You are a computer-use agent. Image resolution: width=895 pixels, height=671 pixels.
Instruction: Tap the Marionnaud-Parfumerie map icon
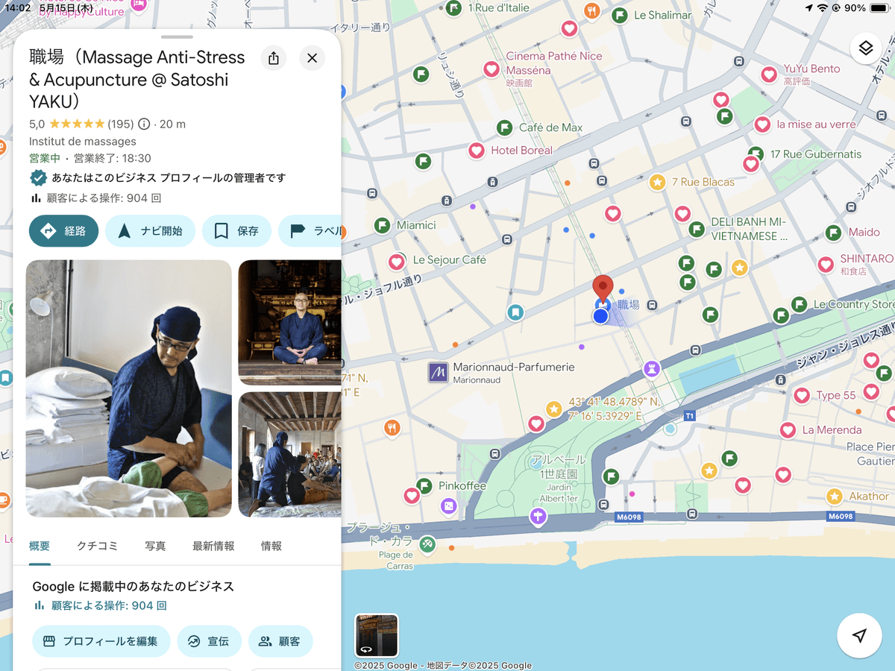click(438, 372)
